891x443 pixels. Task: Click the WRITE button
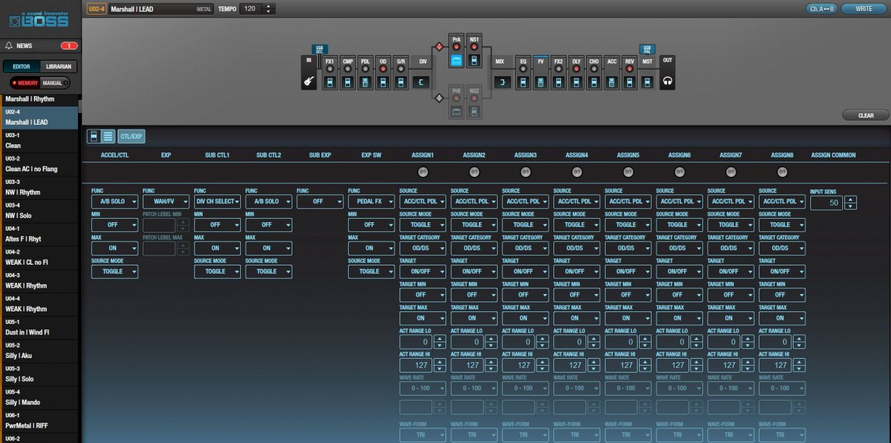pos(863,9)
